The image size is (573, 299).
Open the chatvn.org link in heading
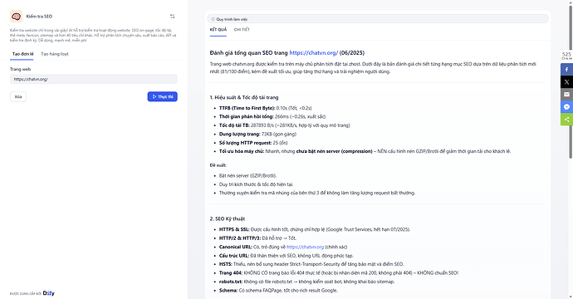coord(314,53)
